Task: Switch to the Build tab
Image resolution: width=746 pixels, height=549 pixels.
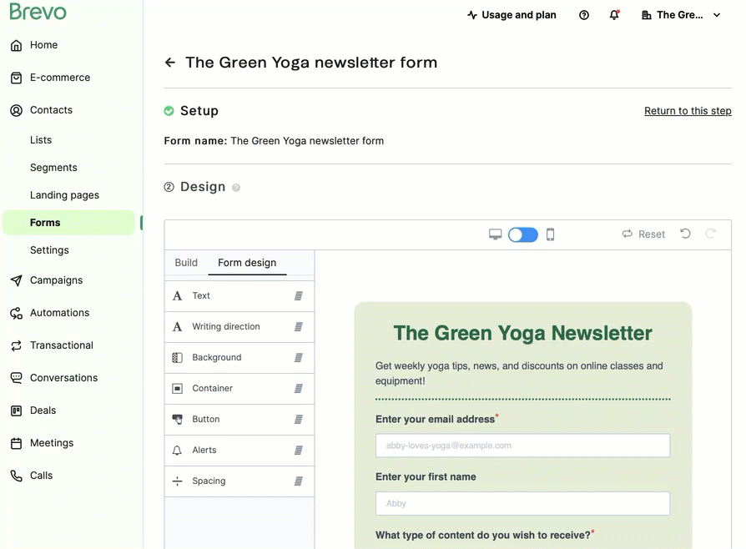Action: (x=186, y=262)
